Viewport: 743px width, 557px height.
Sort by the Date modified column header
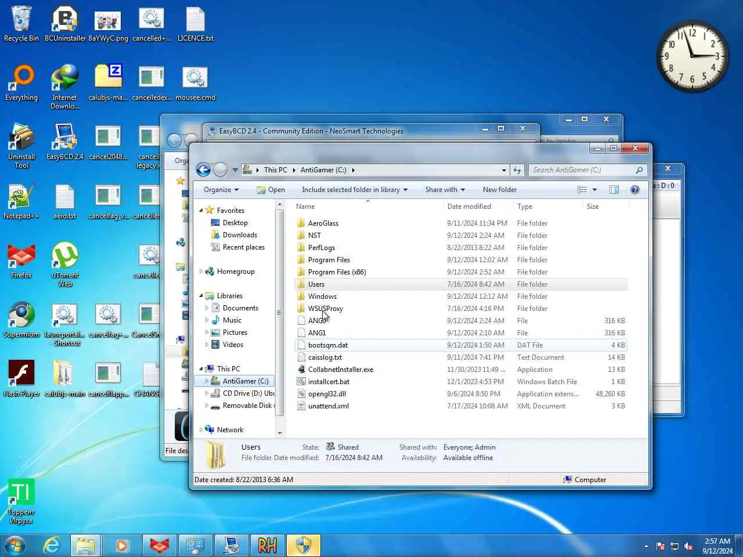(x=479, y=207)
